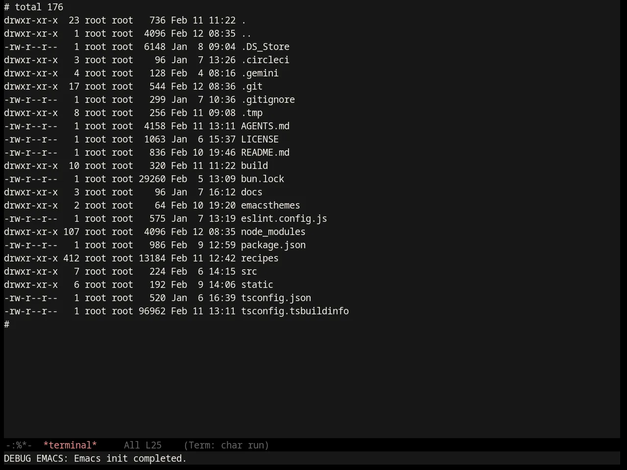Click the size 1063 of LICENSE
Image resolution: width=627 pixels, height=470 pixels.
tap(155, 139)
